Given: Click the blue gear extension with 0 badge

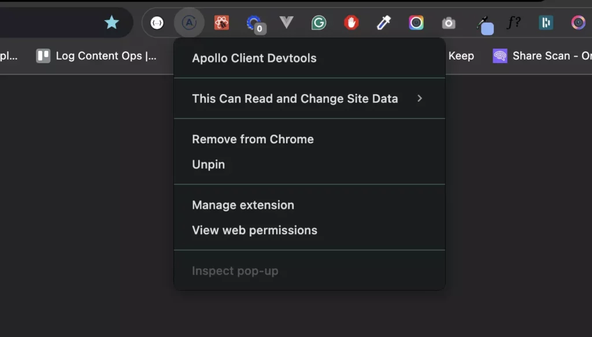Looking at the screenshot, I should (256, 24).
